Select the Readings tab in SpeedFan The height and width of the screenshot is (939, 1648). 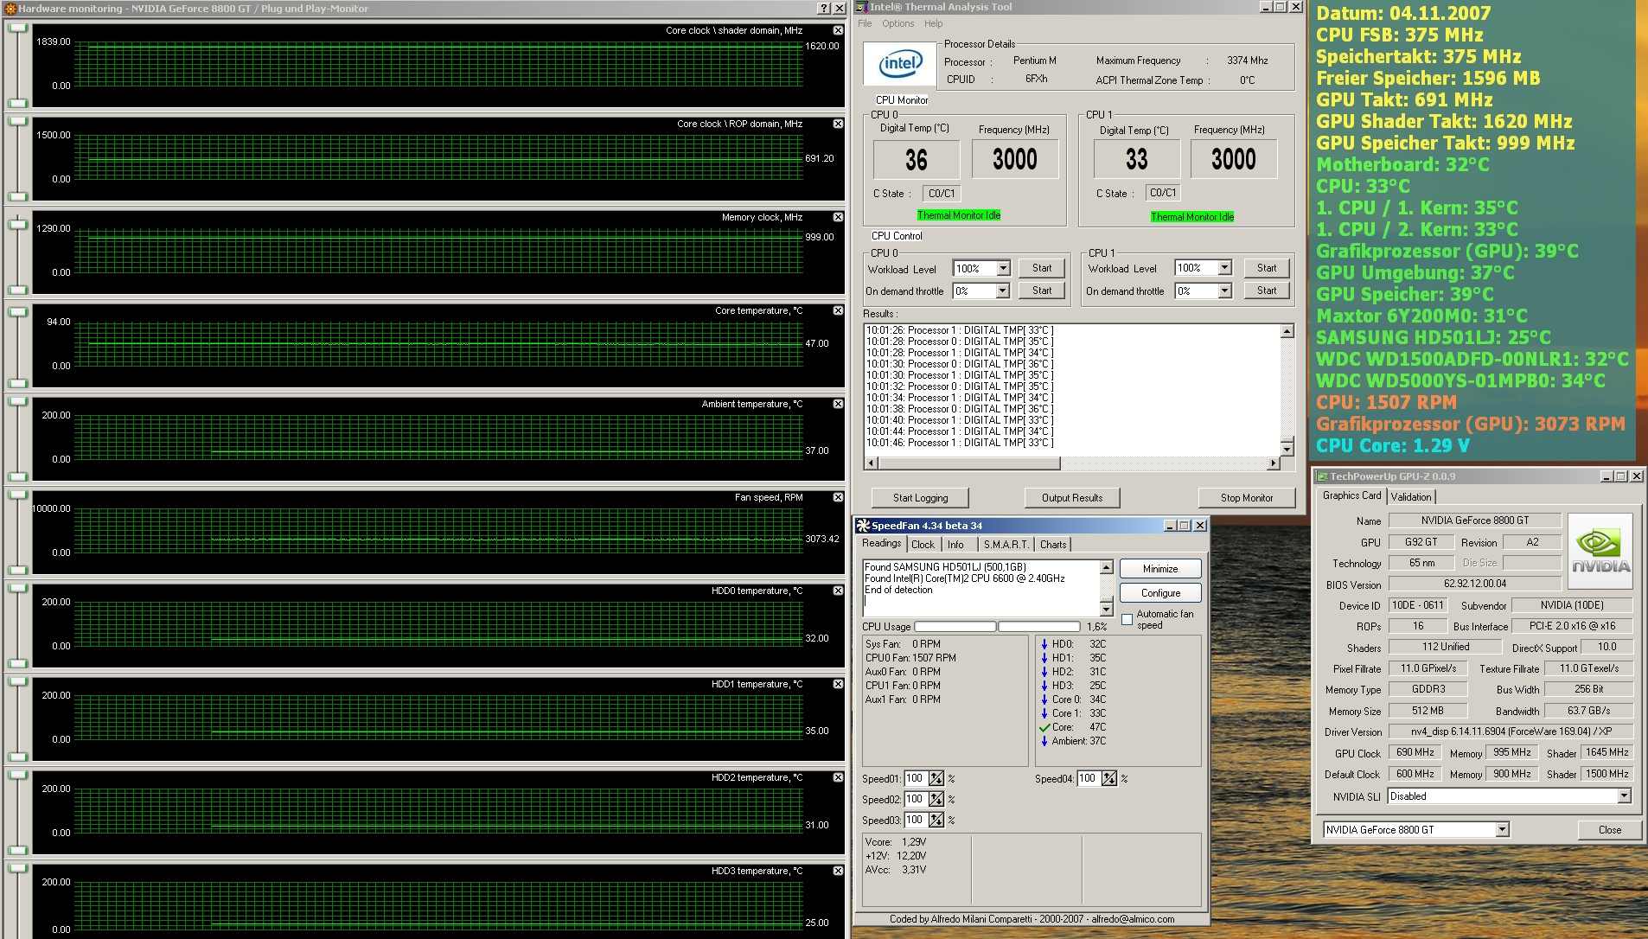point(881,543)
